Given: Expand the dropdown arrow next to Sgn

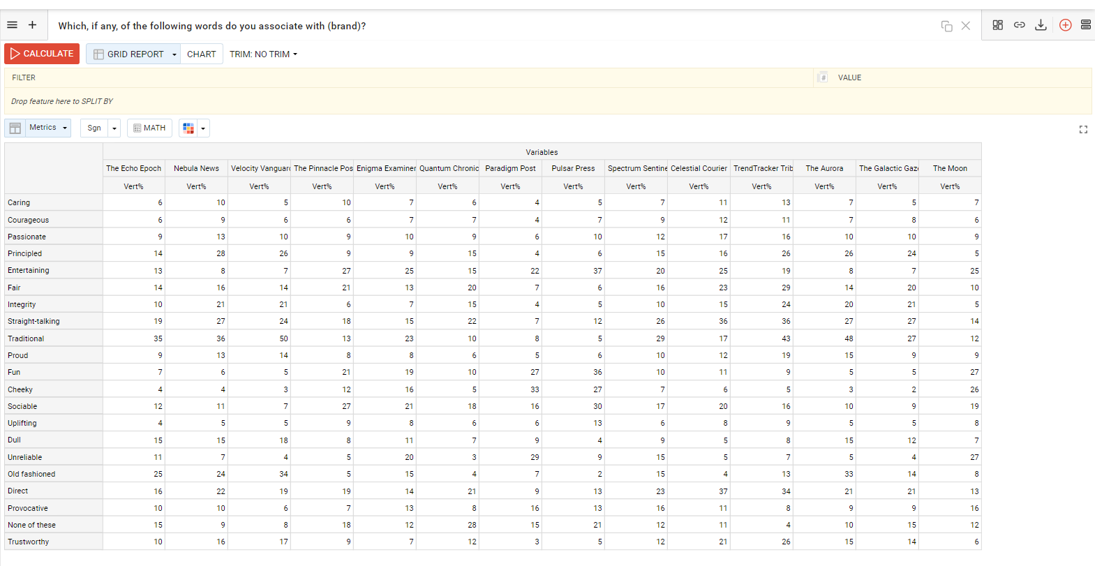Looking at the screenshot, I should [x=114, y=128].
